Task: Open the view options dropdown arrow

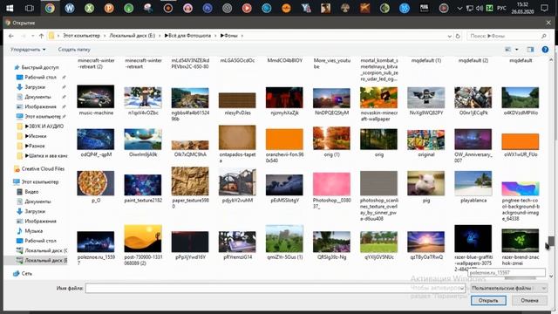Action: click(517, 50)
